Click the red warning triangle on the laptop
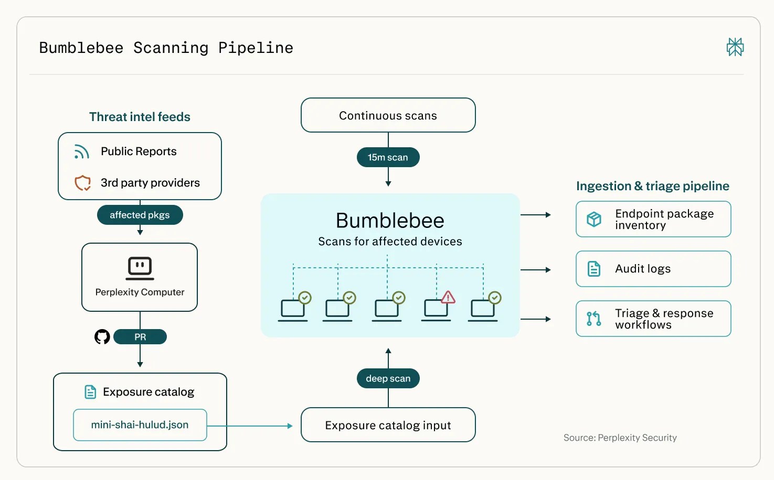774x480 pixels. click(448, 298)
